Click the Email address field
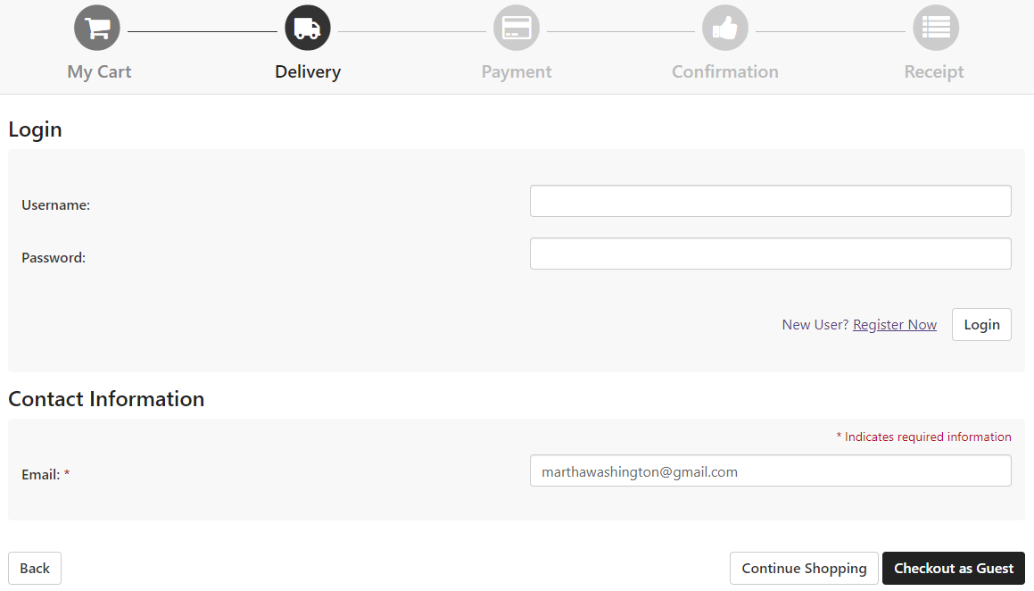 [x=770, y=470]
